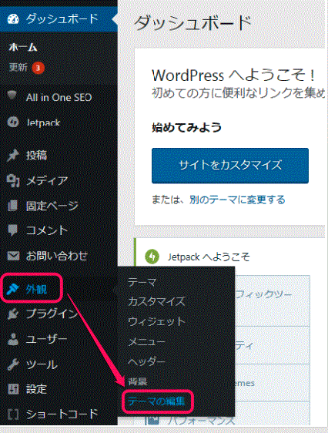The height and width of the screenshot is (433, 328).
Task: Follow the 別のテーマに変更する link
Action: 237,200
